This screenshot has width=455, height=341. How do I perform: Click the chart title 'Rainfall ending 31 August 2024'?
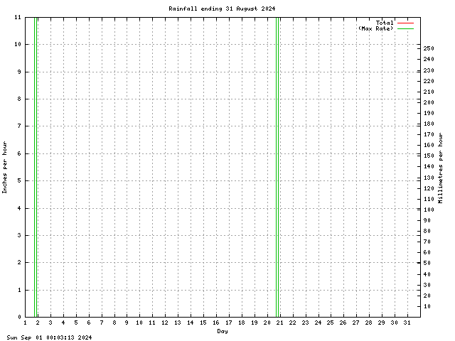click(x=222, y=9)
